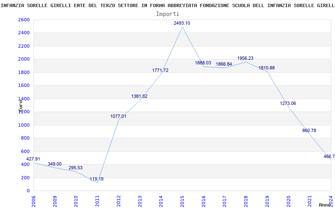This screenshot has height=209, width=335.
Task: Click the 2020 x-axis year label
Action: pyautogui.click(x=289, y=201)
